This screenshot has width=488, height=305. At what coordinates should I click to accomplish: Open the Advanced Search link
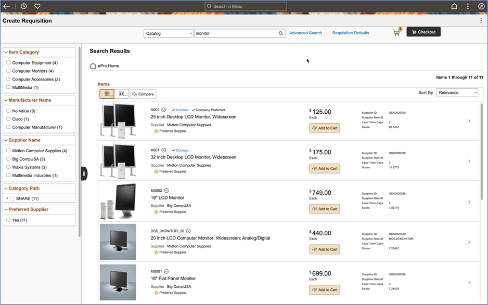click(x=305, y=33)
